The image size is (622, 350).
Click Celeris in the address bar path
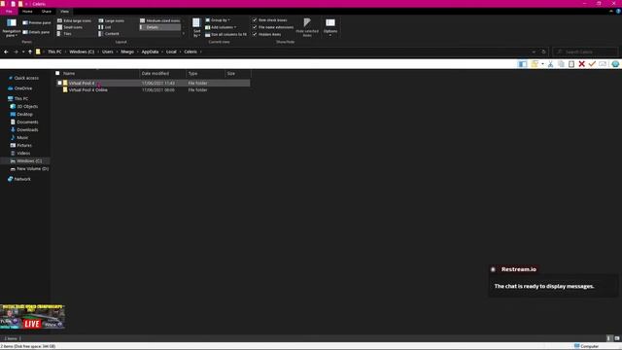pos(190,52)
